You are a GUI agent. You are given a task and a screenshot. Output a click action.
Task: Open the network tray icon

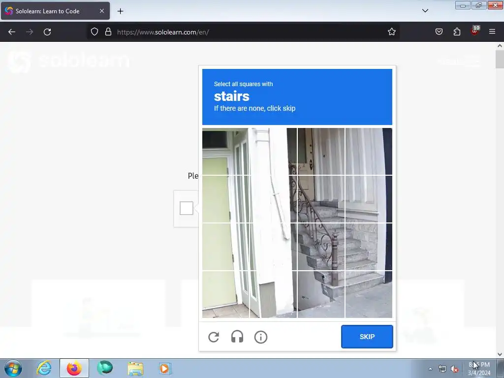(442, 369)
